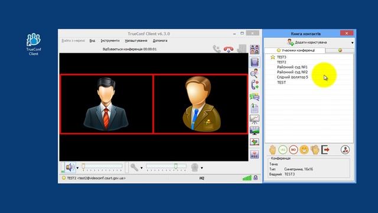Click the grey phone call icon
The width and height of the screenshot is (378, 213).
click(x=217, y=49)
